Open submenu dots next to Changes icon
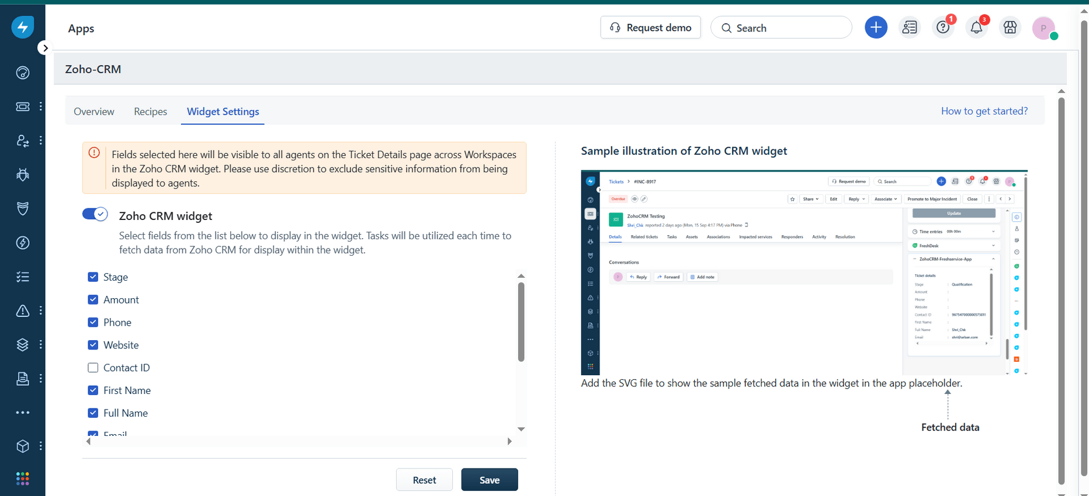The image size is (1089, 496). [x=40, y=140]
